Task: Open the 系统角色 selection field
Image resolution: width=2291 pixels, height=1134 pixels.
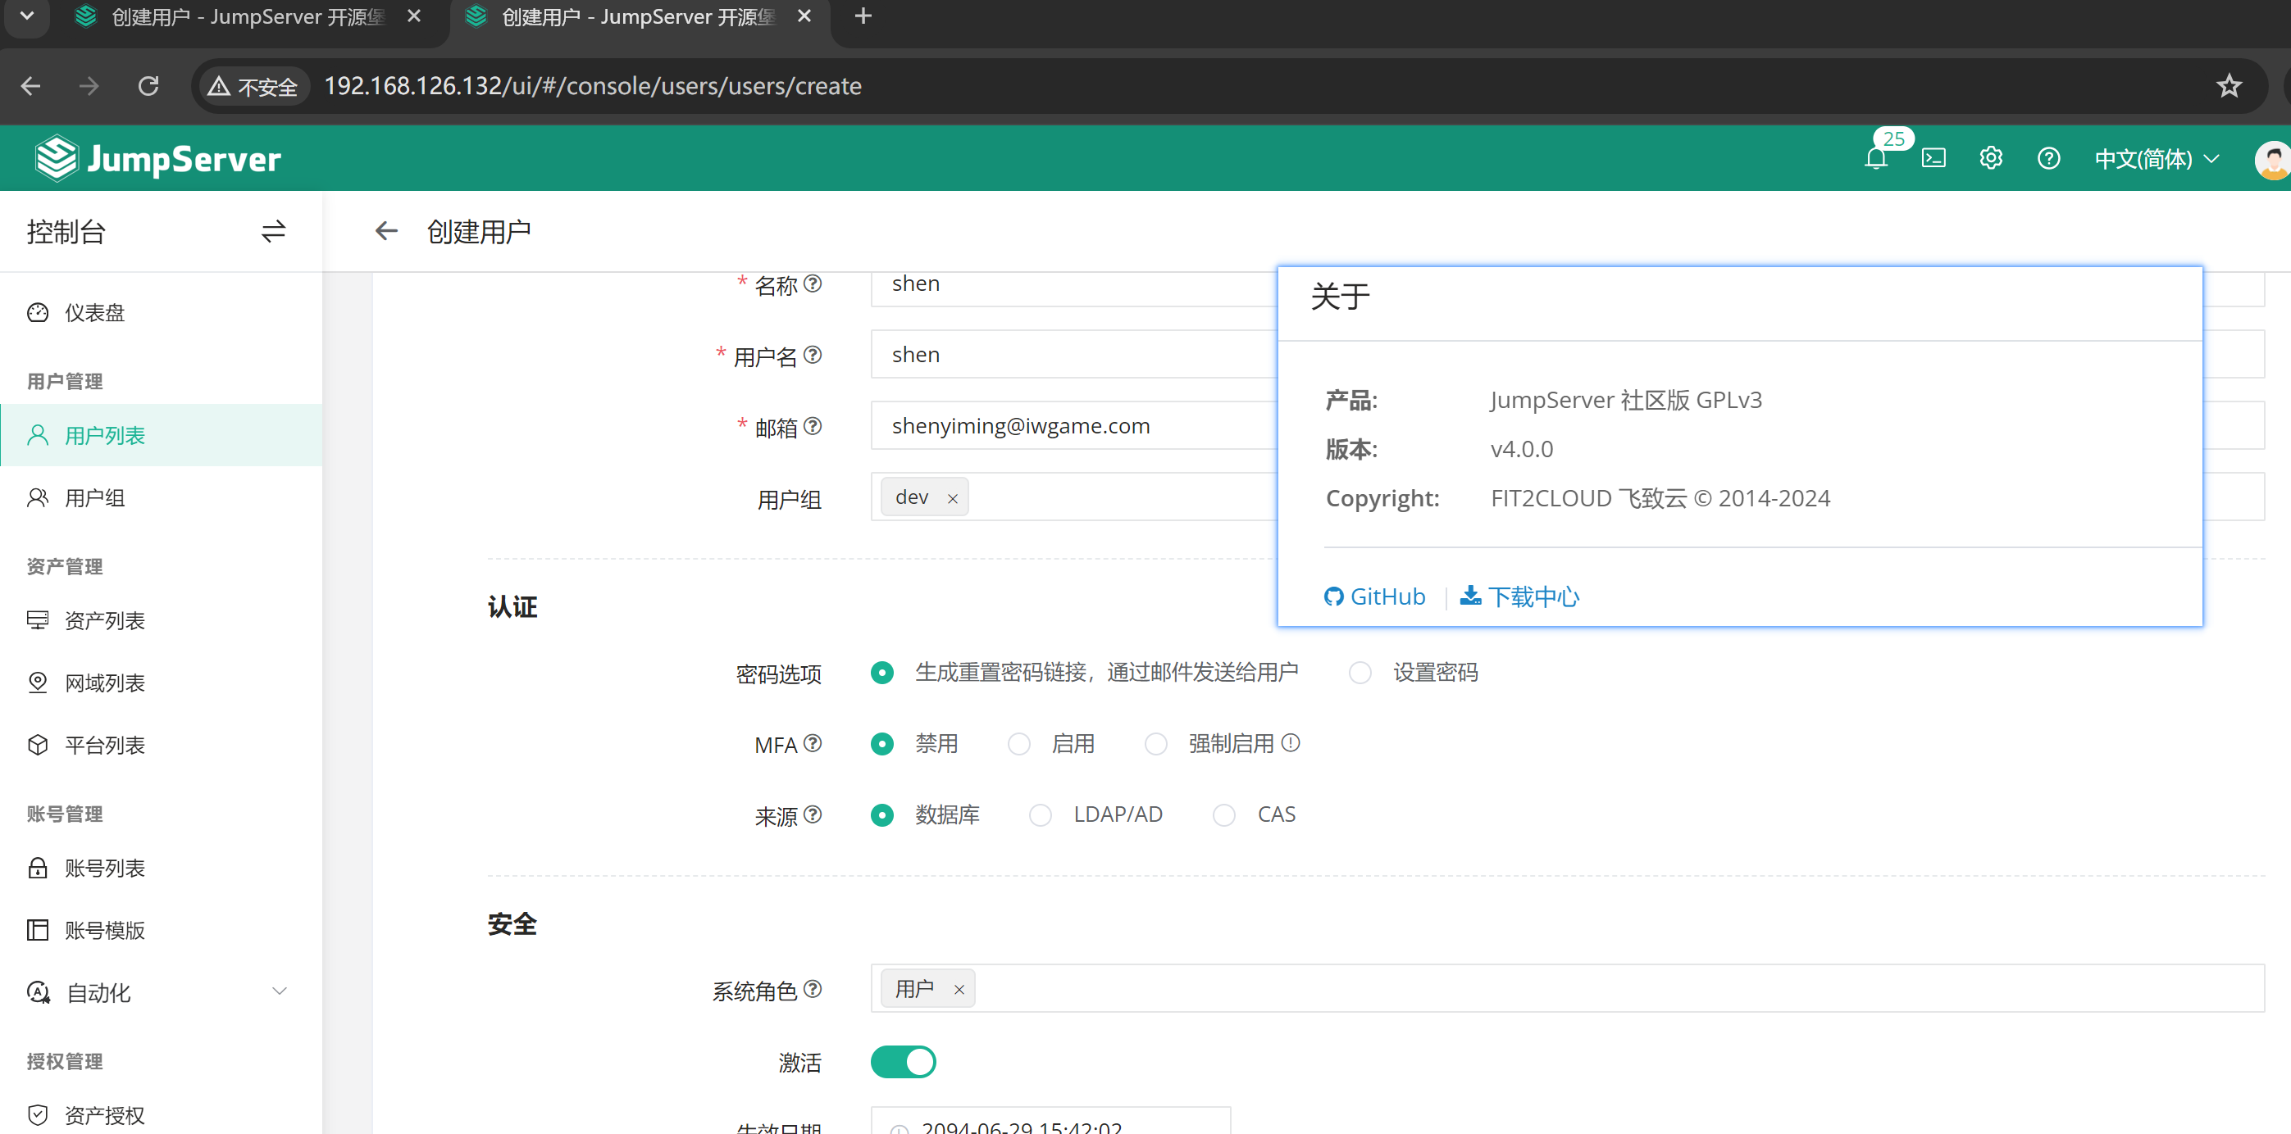Action: click(1601, 988)
